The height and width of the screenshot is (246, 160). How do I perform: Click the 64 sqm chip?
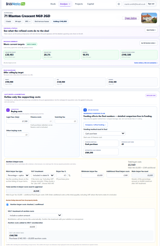(x=18, y=21)
